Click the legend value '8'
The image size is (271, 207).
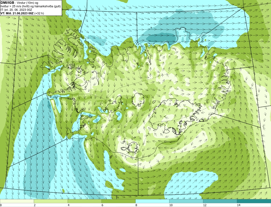[x=136, y=205]
